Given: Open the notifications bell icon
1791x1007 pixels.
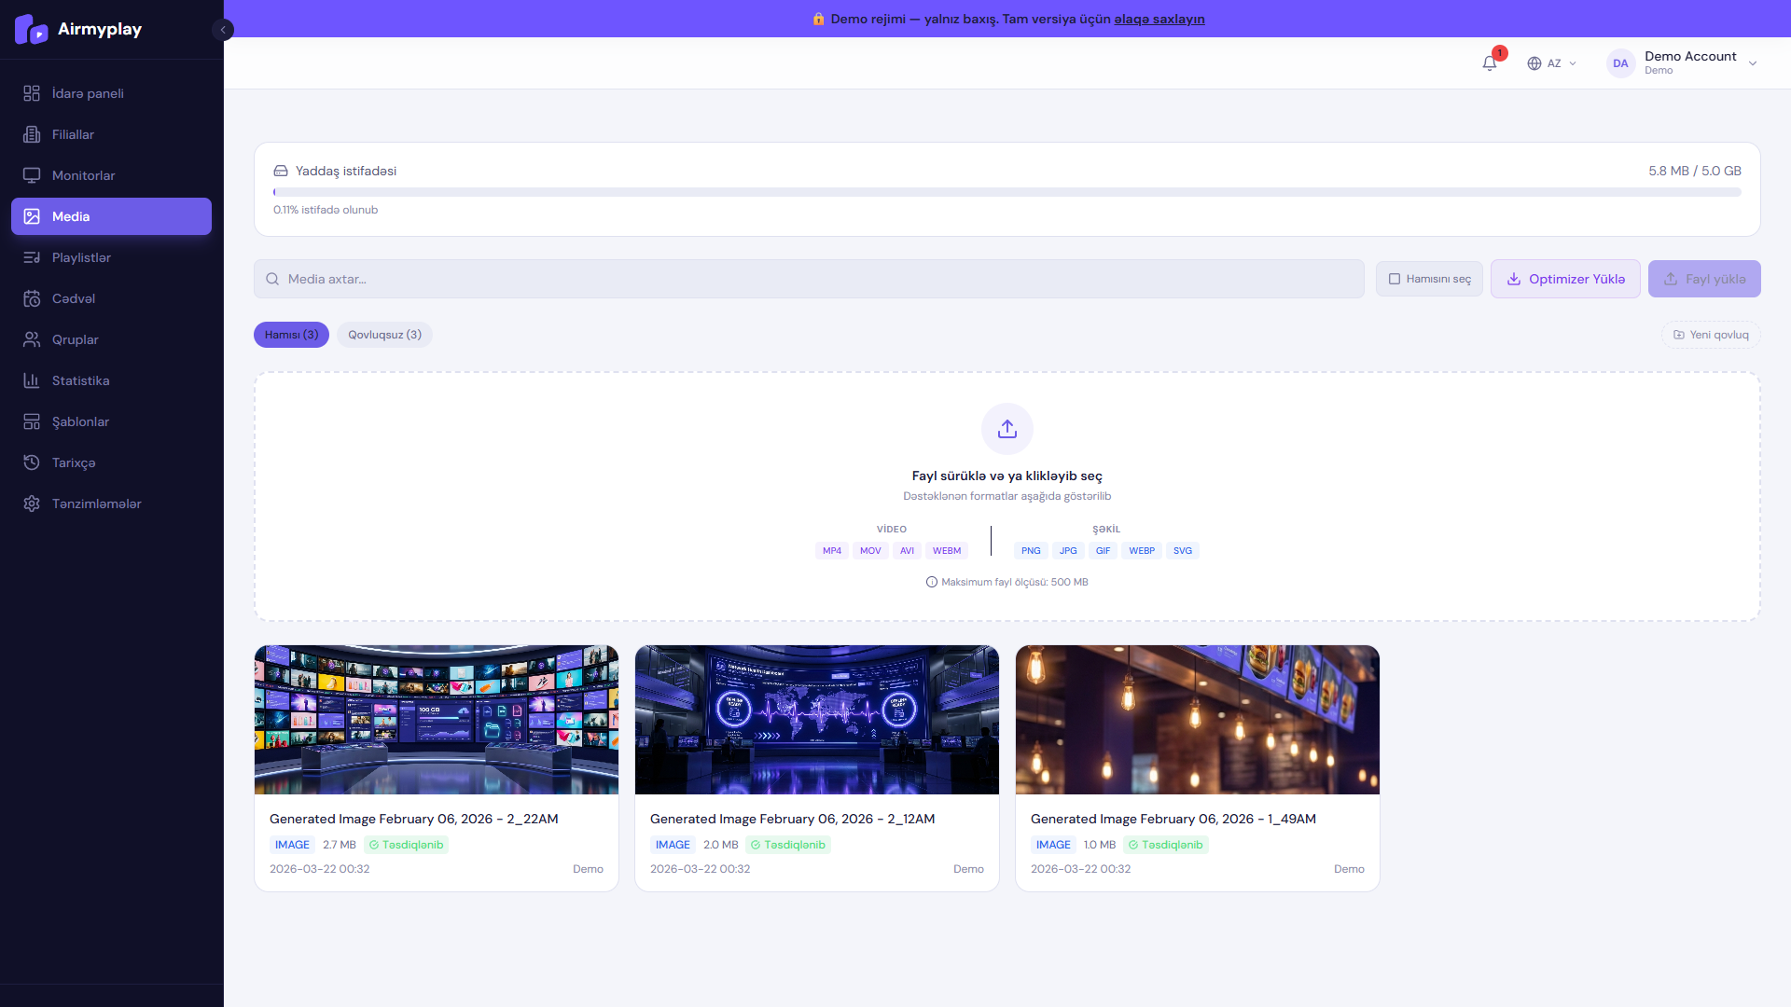Looking at the screenshot, I should 1489,63.
